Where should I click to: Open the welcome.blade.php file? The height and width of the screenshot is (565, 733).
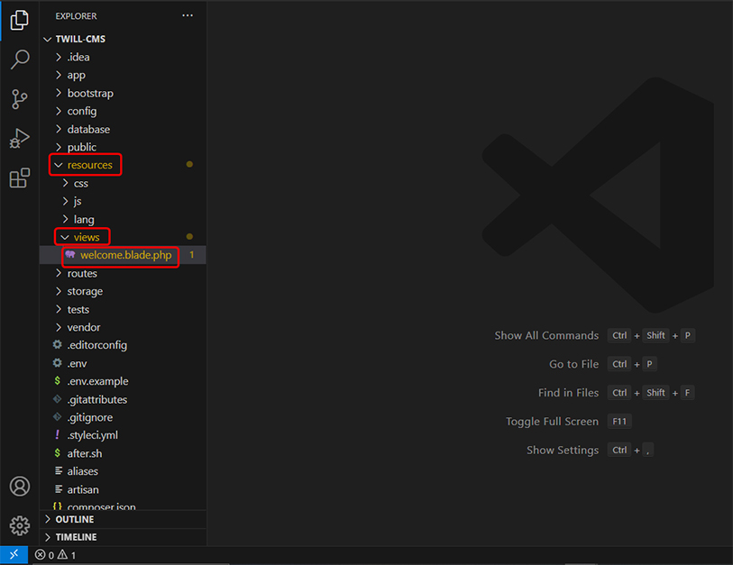pos(125,255)
